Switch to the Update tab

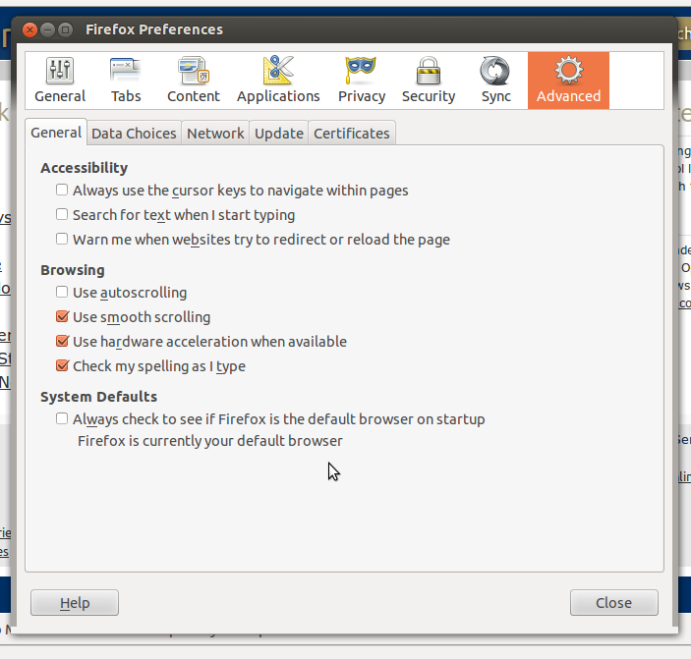coord(279,133)
